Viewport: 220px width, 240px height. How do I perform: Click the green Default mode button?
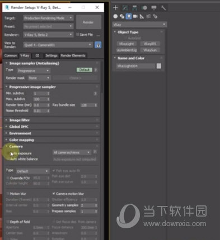pyautogui.click(x=85, y=70)
